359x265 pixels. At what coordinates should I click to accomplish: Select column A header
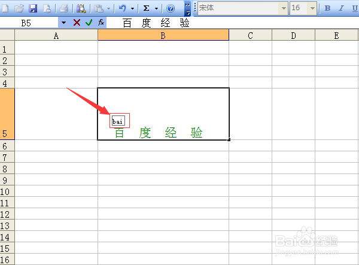(56, 35)
